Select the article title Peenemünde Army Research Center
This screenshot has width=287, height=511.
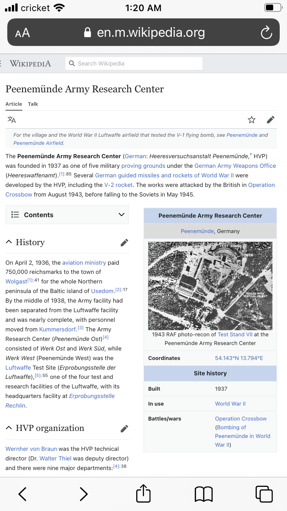tap(85, 89)
